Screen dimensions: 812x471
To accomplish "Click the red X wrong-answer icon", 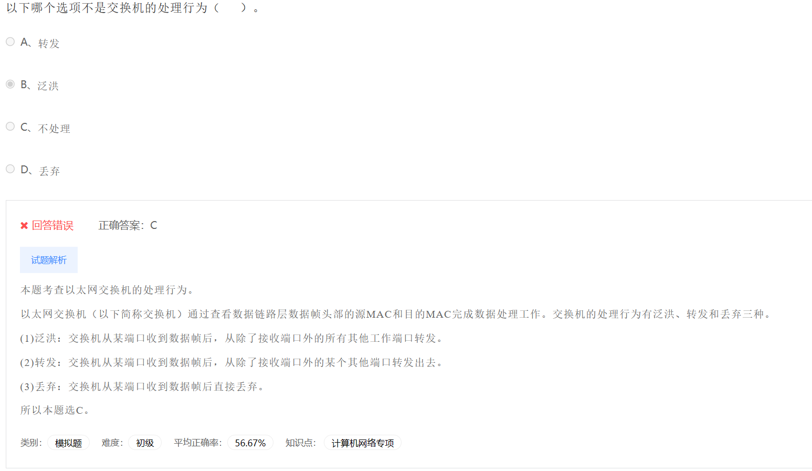I will (24, 226).
